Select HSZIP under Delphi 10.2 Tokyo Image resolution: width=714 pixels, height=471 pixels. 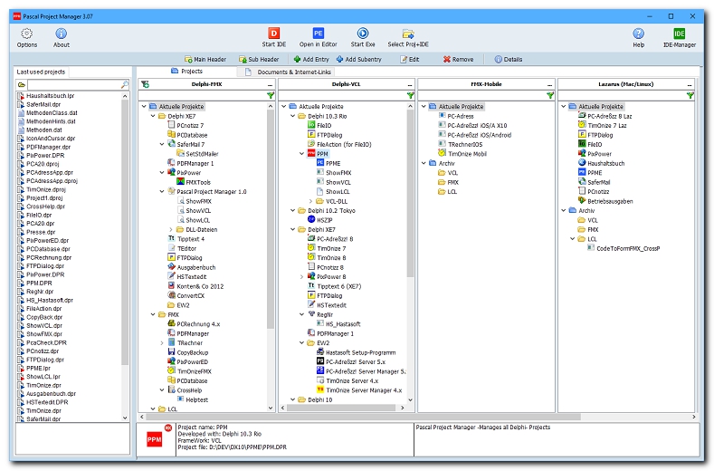(x=324, y=220)
